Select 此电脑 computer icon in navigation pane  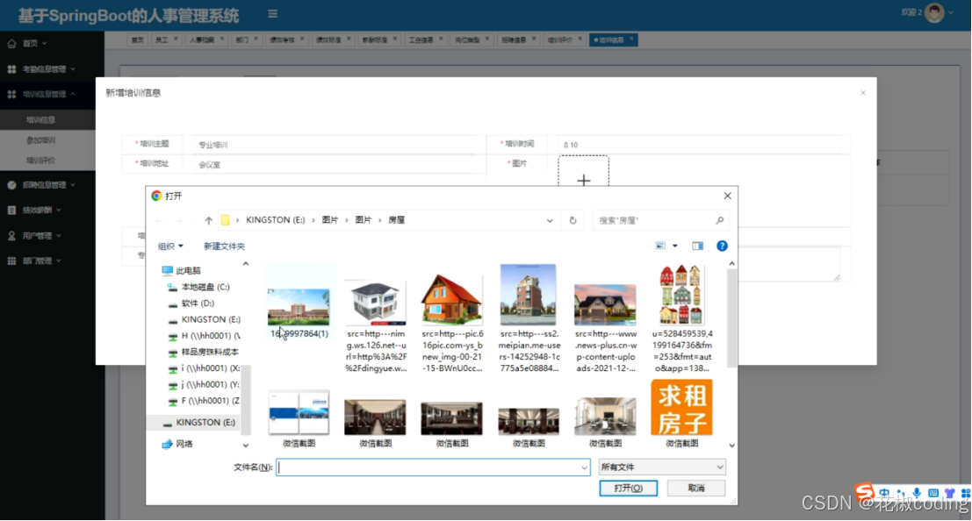tap(169, 269)
